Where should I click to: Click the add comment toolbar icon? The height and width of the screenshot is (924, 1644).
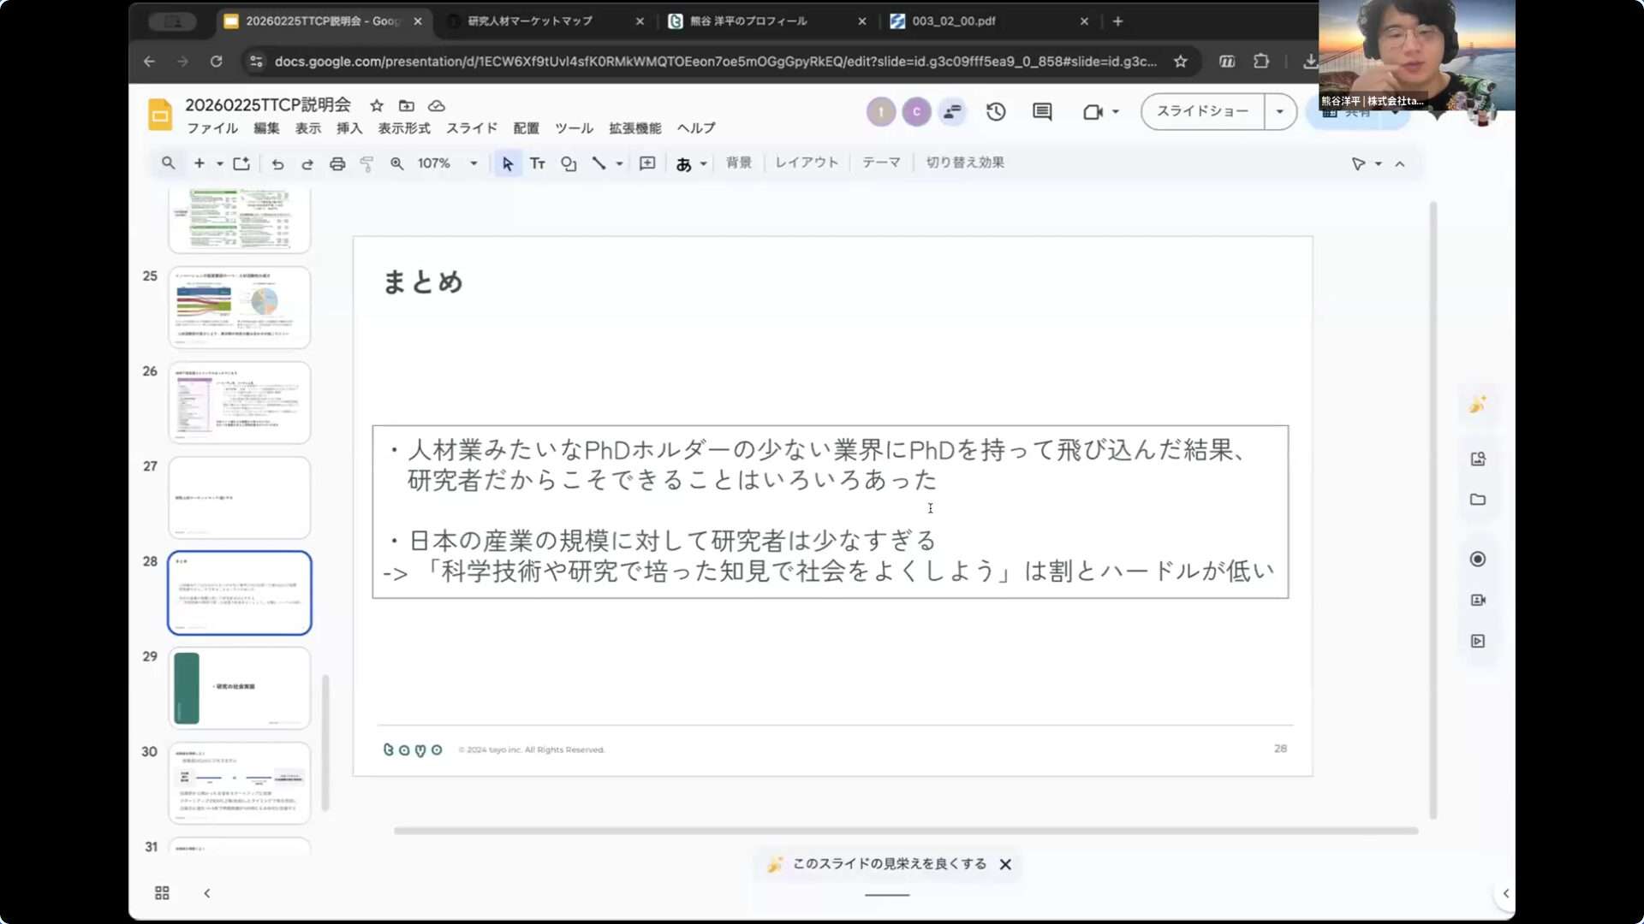point(647,163)
